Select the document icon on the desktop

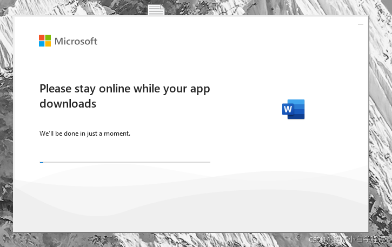156,10
